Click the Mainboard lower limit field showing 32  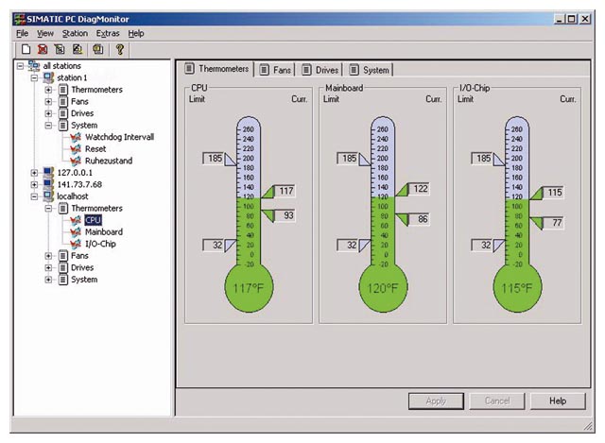(x=350, y=245)
